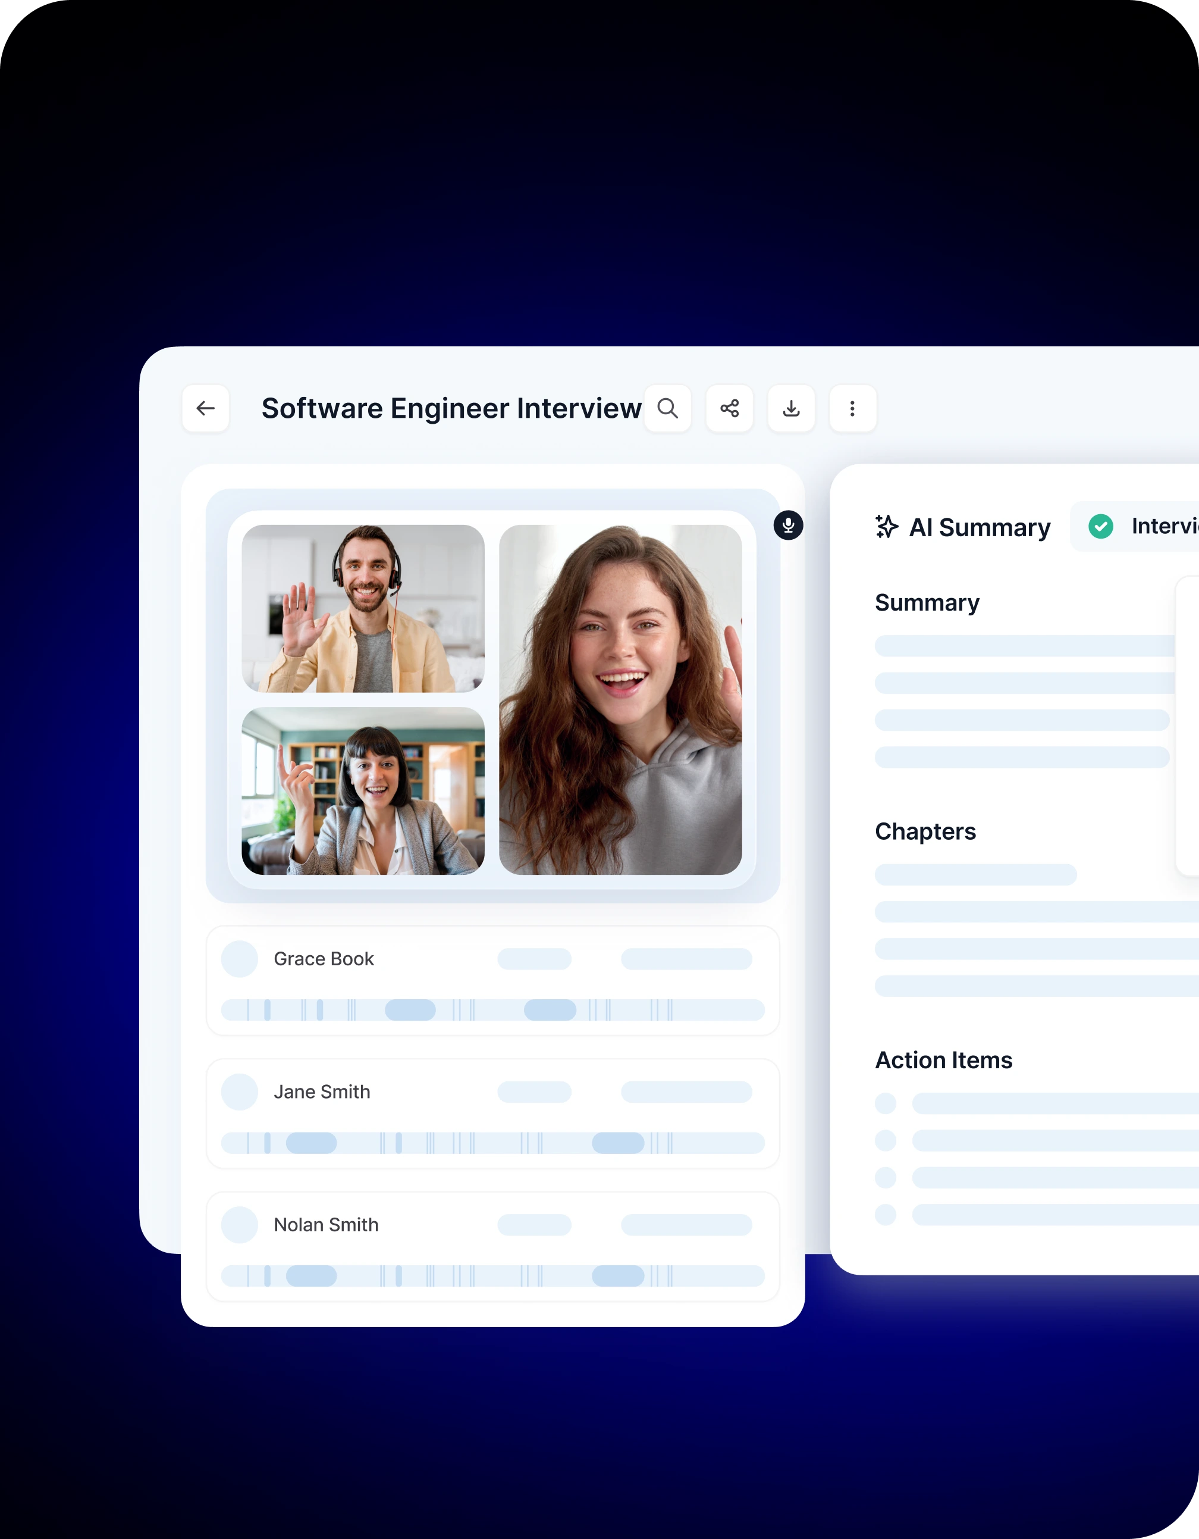Download the interview recording
1199x1539 pixels.
pos(790,408)
